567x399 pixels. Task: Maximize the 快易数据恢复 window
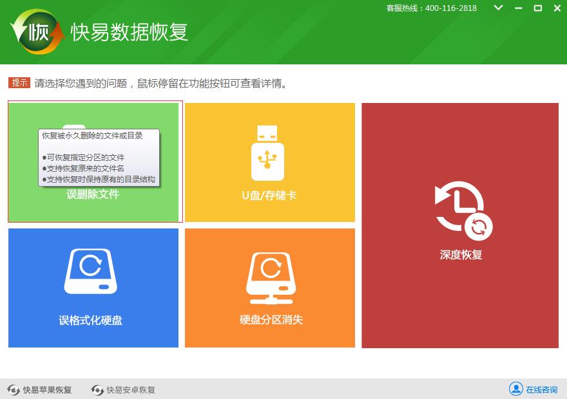pos(538,8)
